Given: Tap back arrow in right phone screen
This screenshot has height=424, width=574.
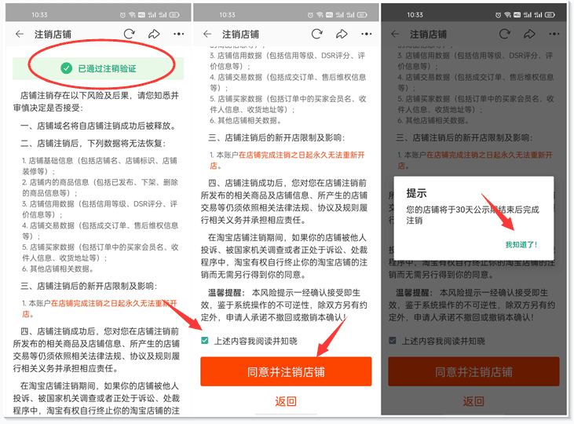Looking at the screenshot, I should click(x=395, y=34).
